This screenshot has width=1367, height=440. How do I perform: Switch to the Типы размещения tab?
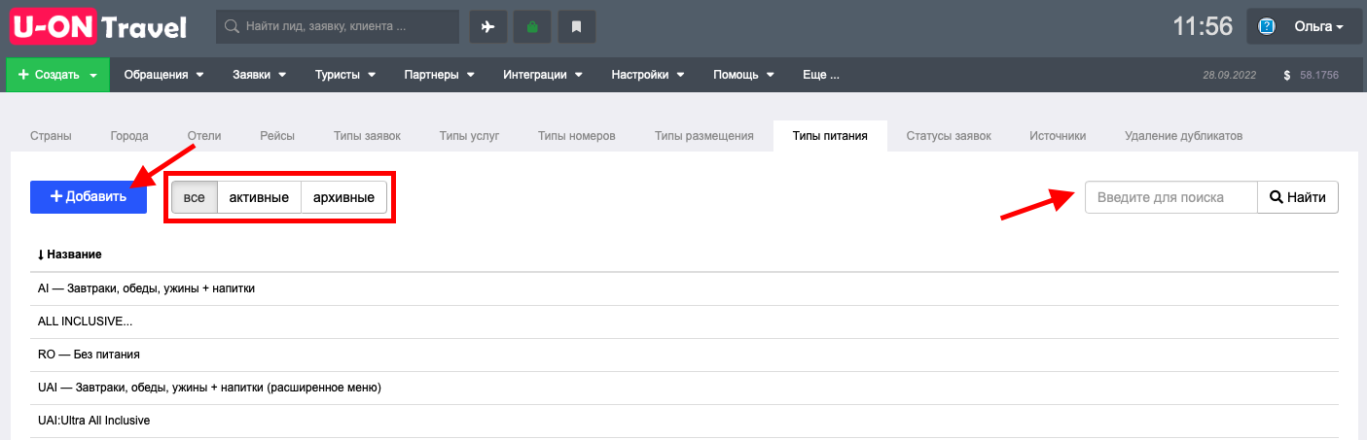click(704, 136)
